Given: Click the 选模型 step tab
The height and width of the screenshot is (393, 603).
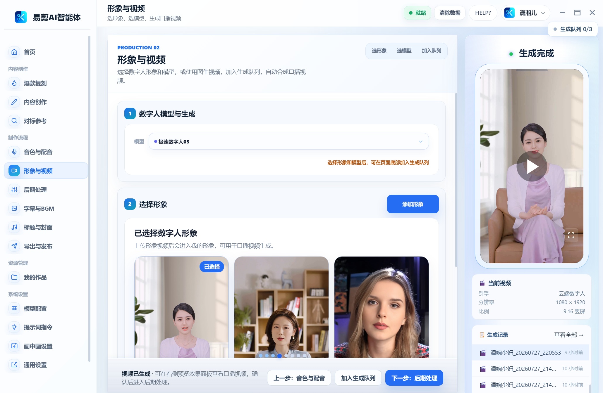Looking at the screenshot, I should (x=404, y=51).
